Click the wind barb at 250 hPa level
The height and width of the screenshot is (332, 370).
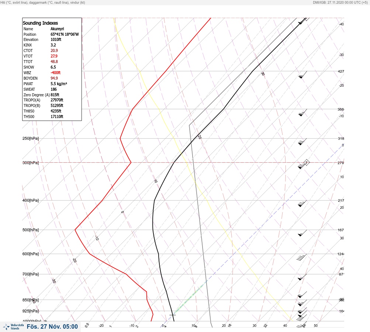302,142
